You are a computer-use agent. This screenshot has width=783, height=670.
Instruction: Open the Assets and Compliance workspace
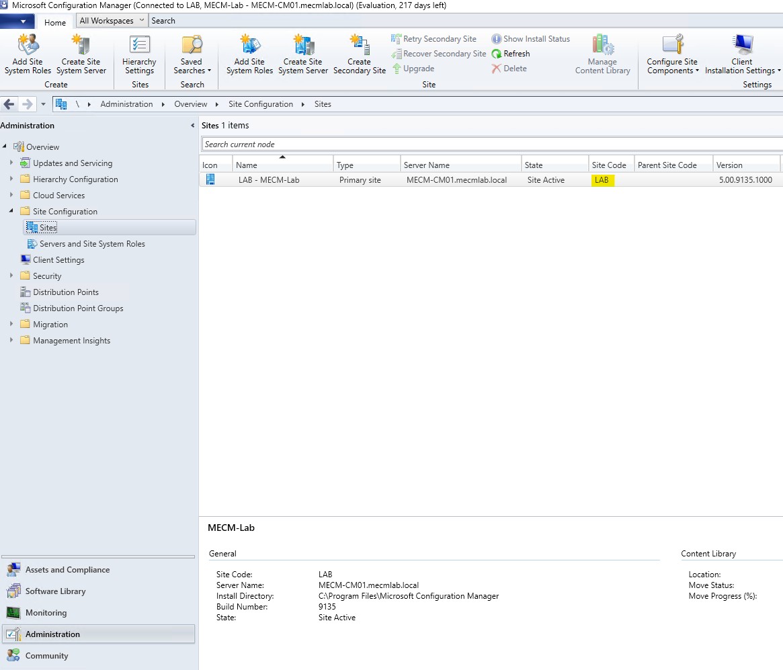coord(67,570)
